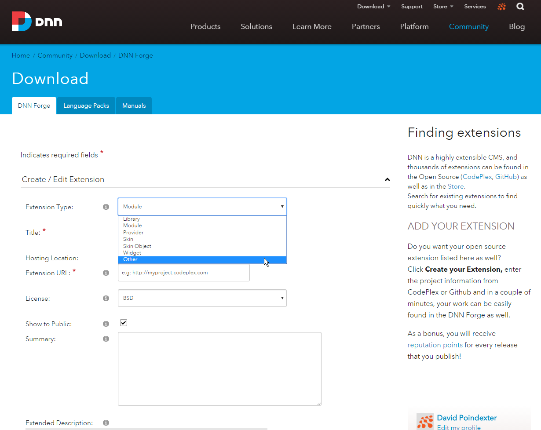Viewport: 541px width, 430px height.
Task: Open the search magnifier icon
Action: pos(520,7)
